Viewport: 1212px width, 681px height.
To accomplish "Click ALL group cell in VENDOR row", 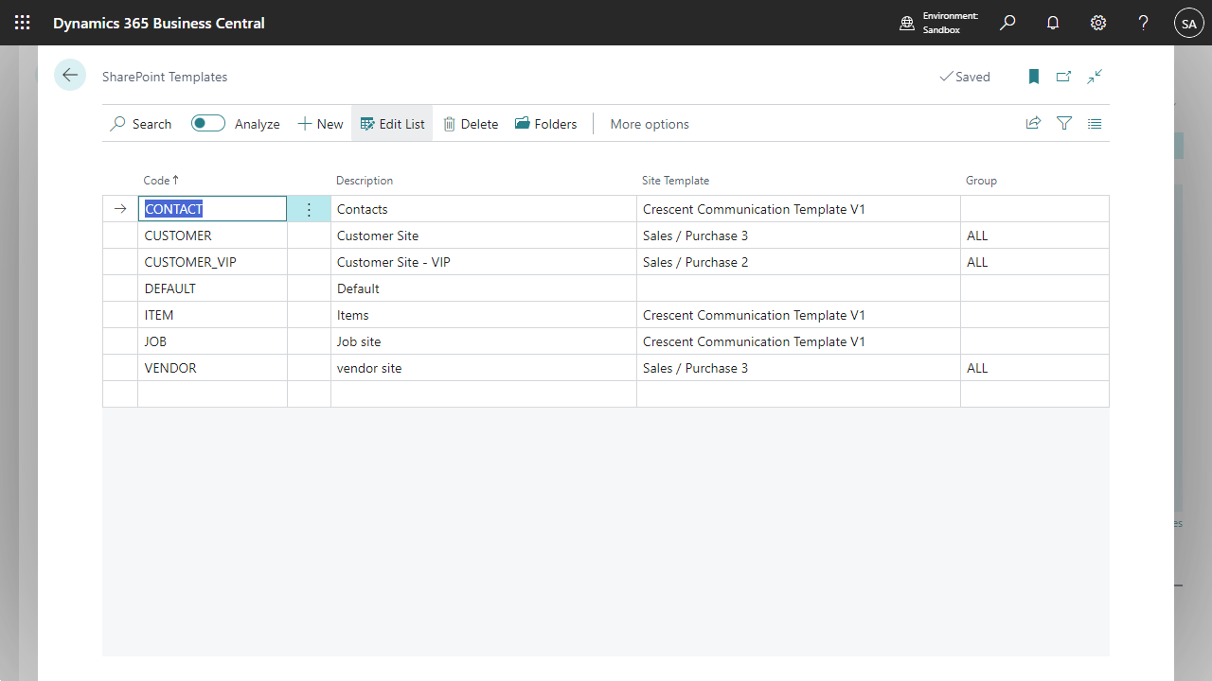I will coord(1035,368).
